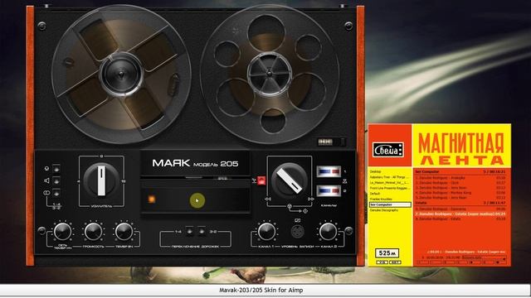Select track 4 by Danubio Rodriguez
Viewport: 531px width, 298px height.
click(460, 193)
